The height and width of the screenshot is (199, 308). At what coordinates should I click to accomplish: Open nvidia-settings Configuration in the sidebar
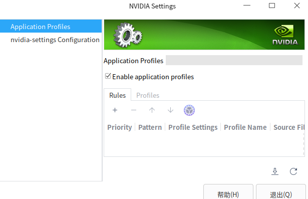pyautogui.click(x=51, y=40)
